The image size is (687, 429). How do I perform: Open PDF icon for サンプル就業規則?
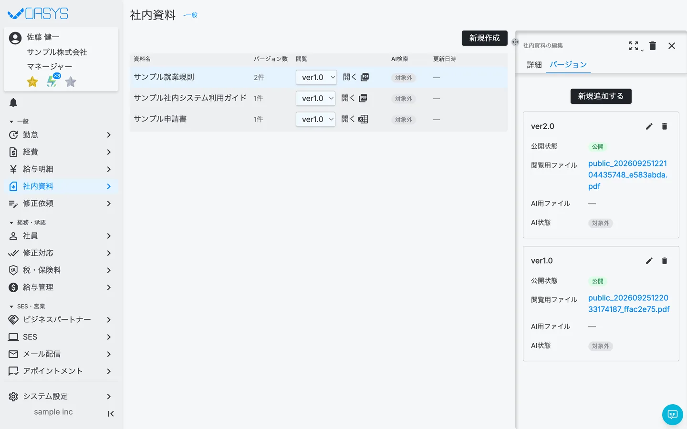(365, 77)
